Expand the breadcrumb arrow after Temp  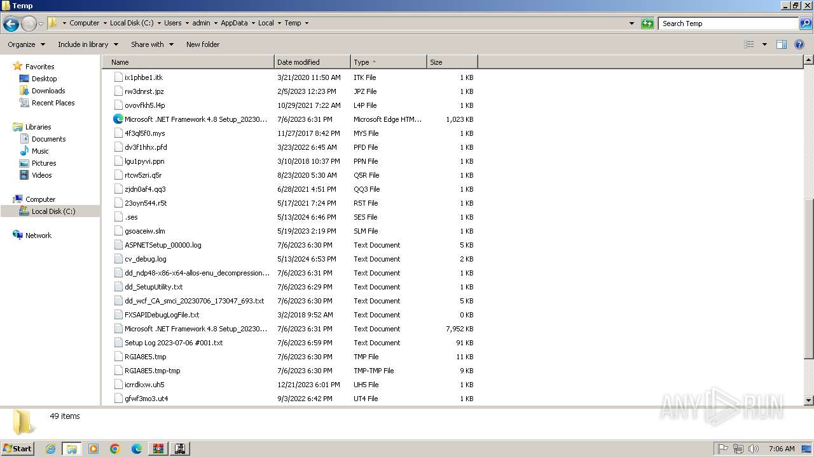[307, 23]
